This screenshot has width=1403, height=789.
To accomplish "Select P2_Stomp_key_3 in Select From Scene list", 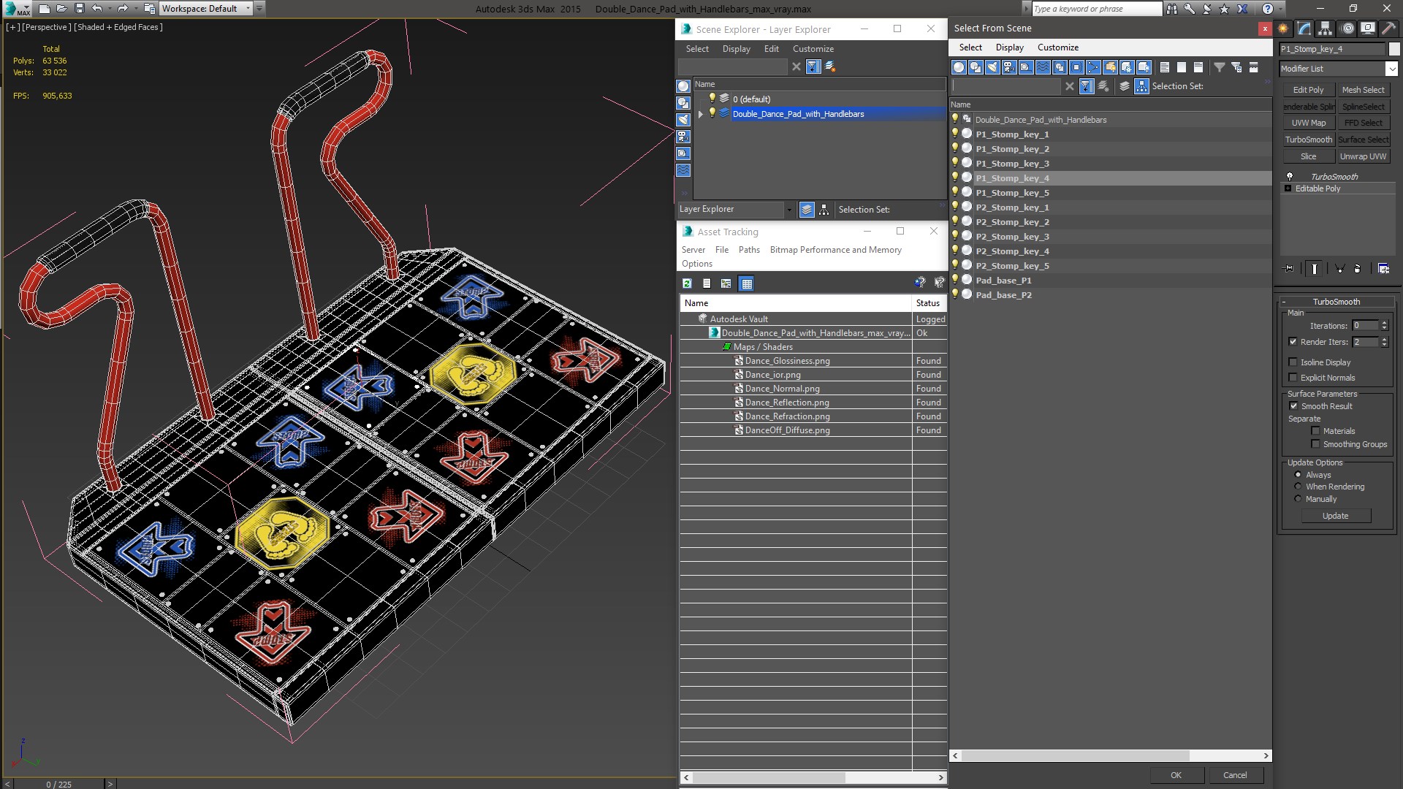I will pos(1012,237).
